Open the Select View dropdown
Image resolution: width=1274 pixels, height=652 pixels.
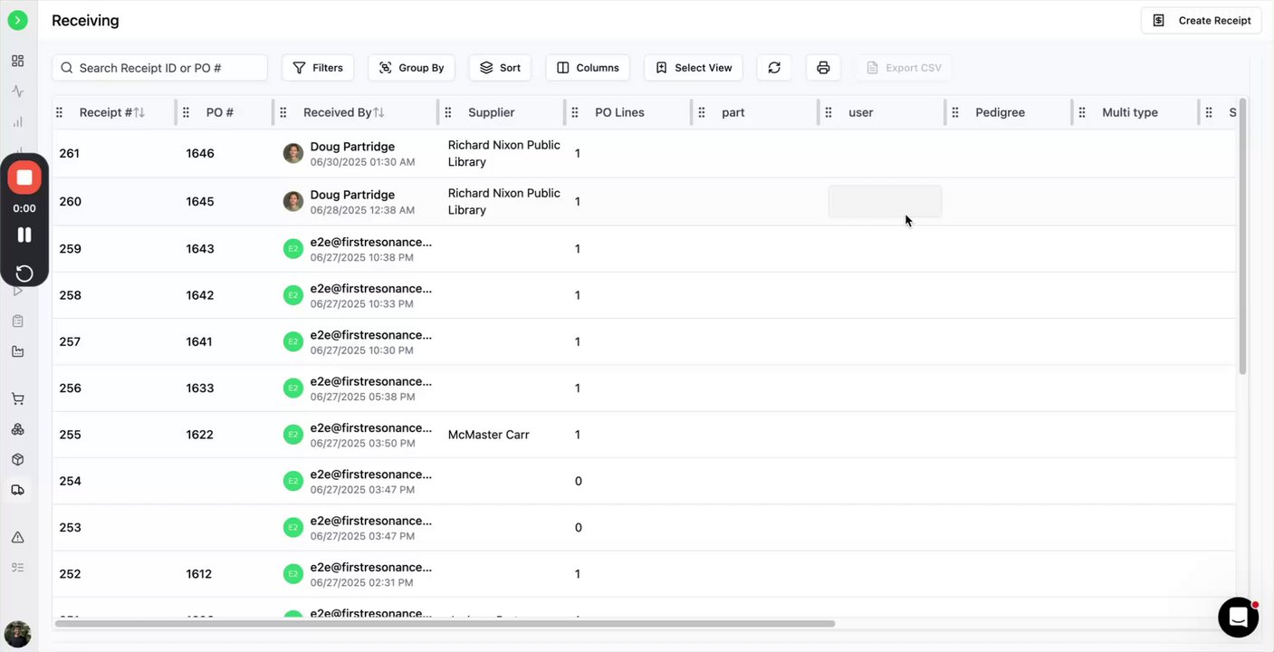pos(694,68)
